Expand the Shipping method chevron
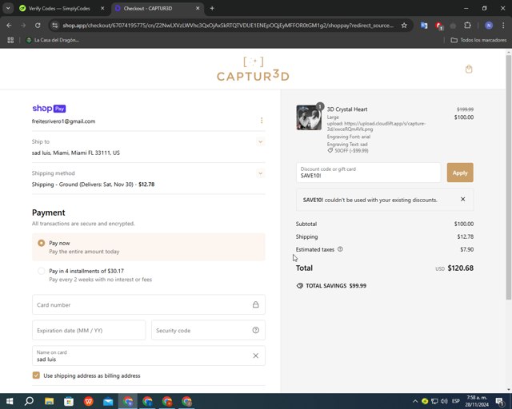This screenshot has width=512, height=409. (x=260, y=173)
